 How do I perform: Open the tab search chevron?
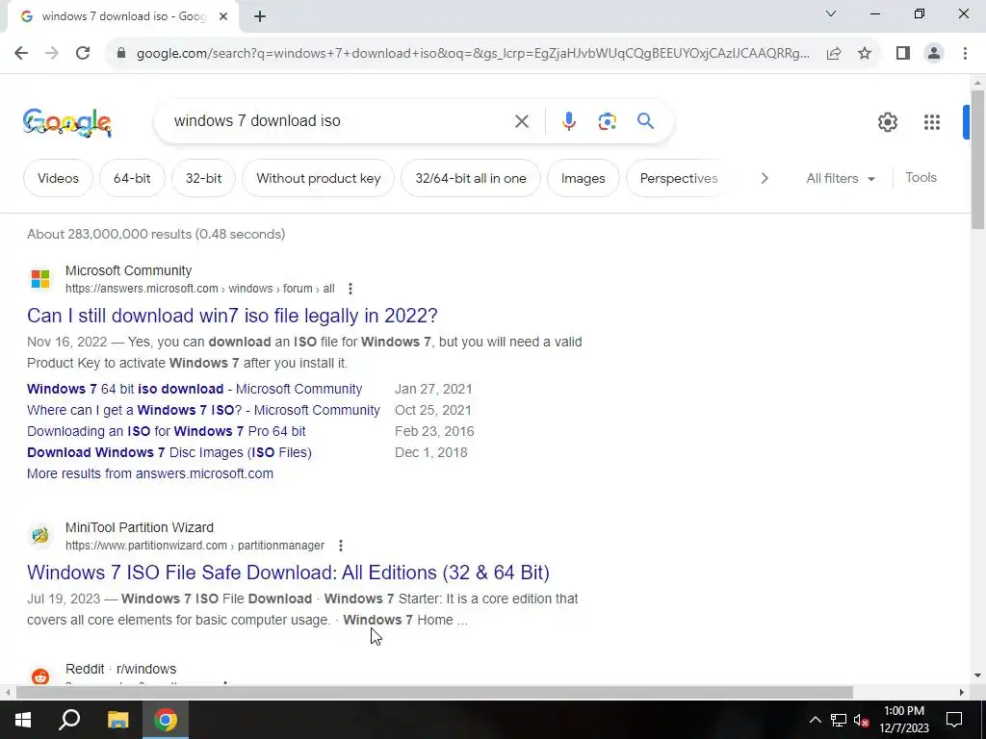pos(831,13)
